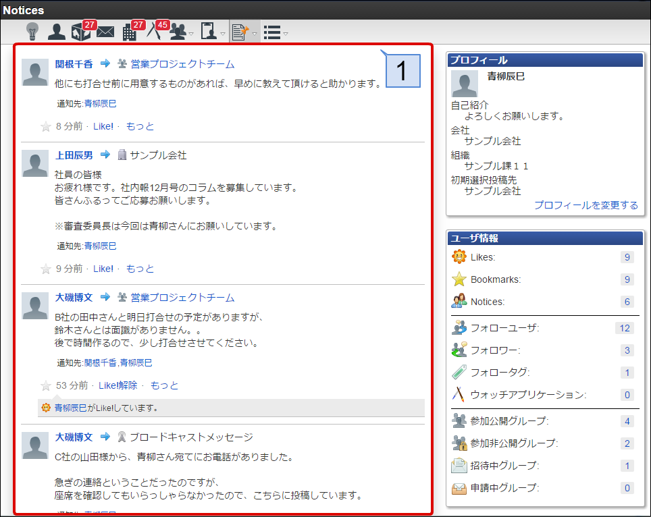Expand the dropdown arrow beside the clipboard icon
This screenshot has width=651, height=517.
pos(223,34)
